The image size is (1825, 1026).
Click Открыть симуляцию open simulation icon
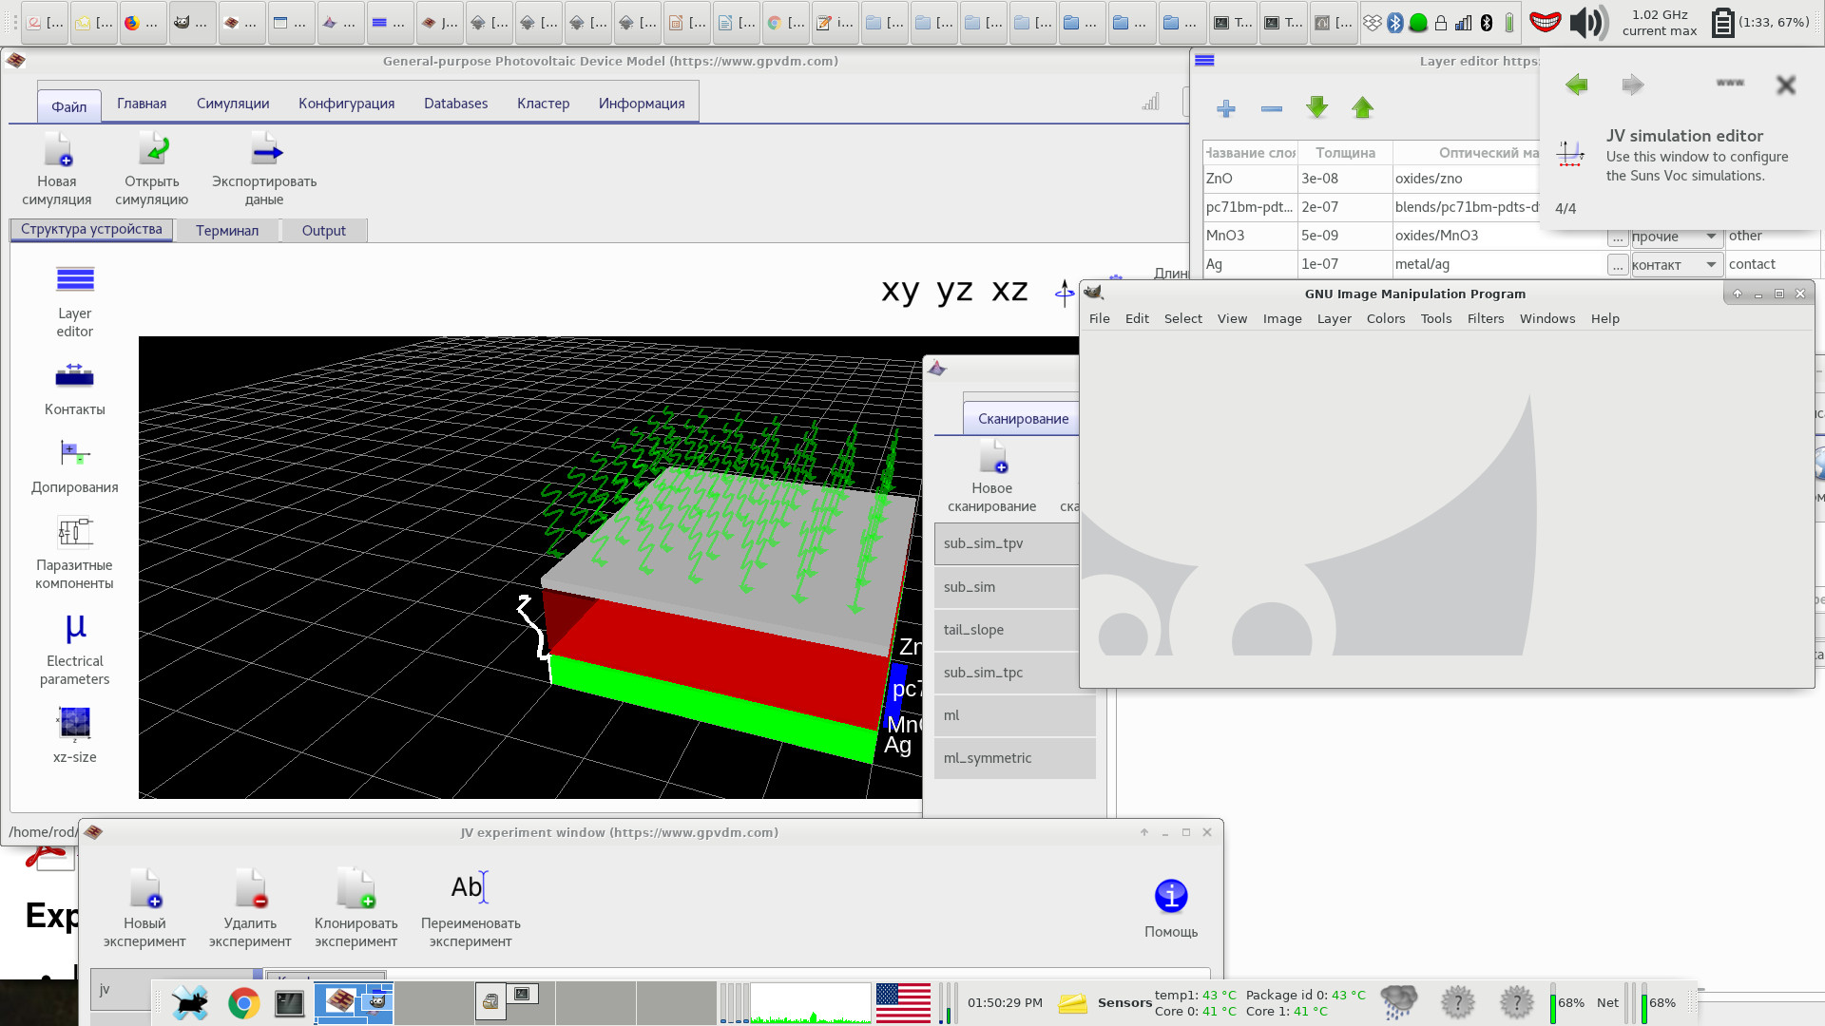pyautogui.click(x=152, y=150)
